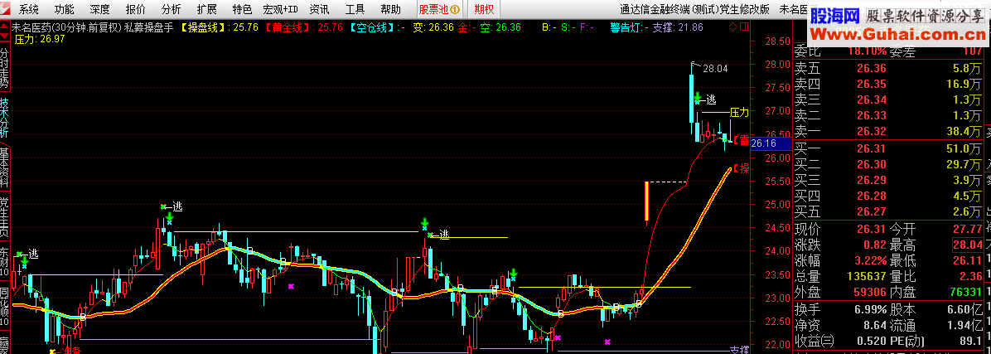Click the 收益(三) value 0.520
The image size is (991, 354).
point(873,342)
